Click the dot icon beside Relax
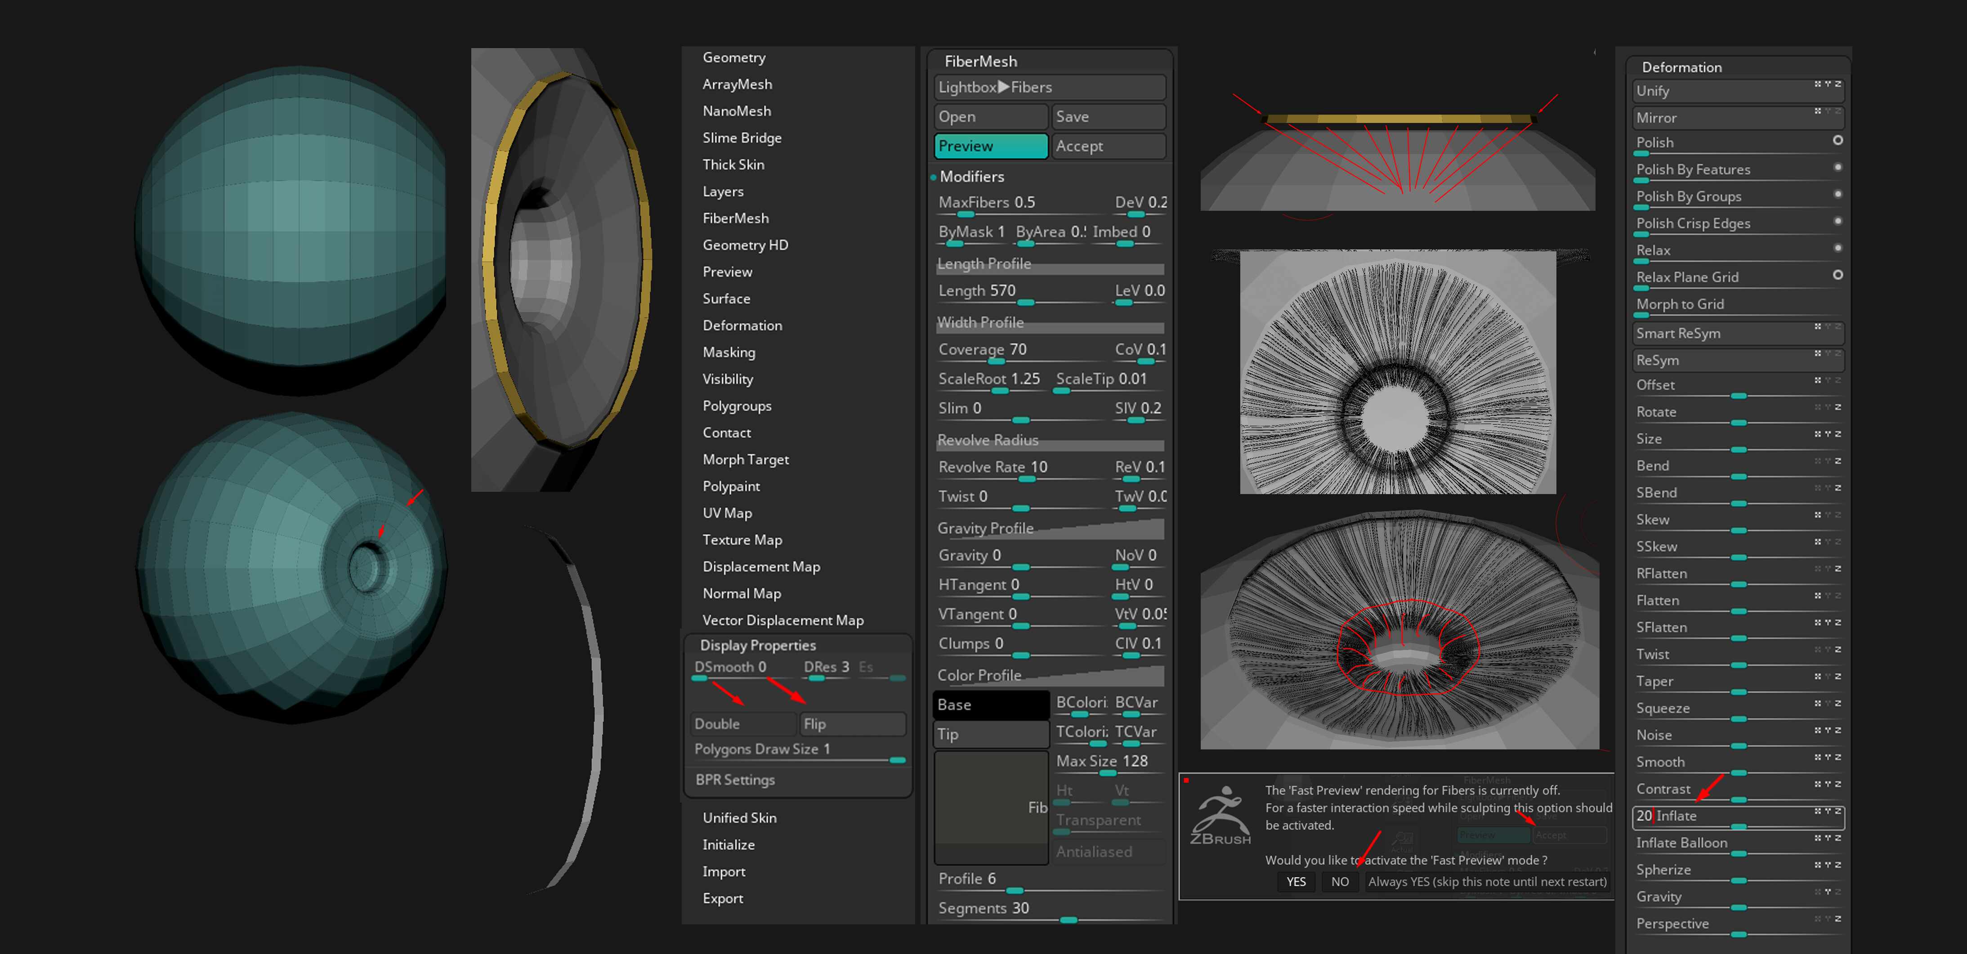Image resolution: width=1967 pixels, height=954 pixels. (1837, 248)
